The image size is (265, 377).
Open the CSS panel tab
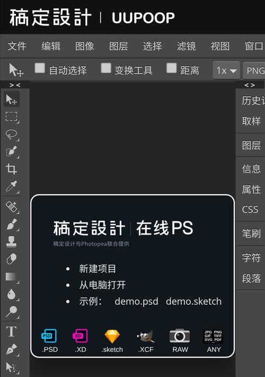[x=250, y=210]
